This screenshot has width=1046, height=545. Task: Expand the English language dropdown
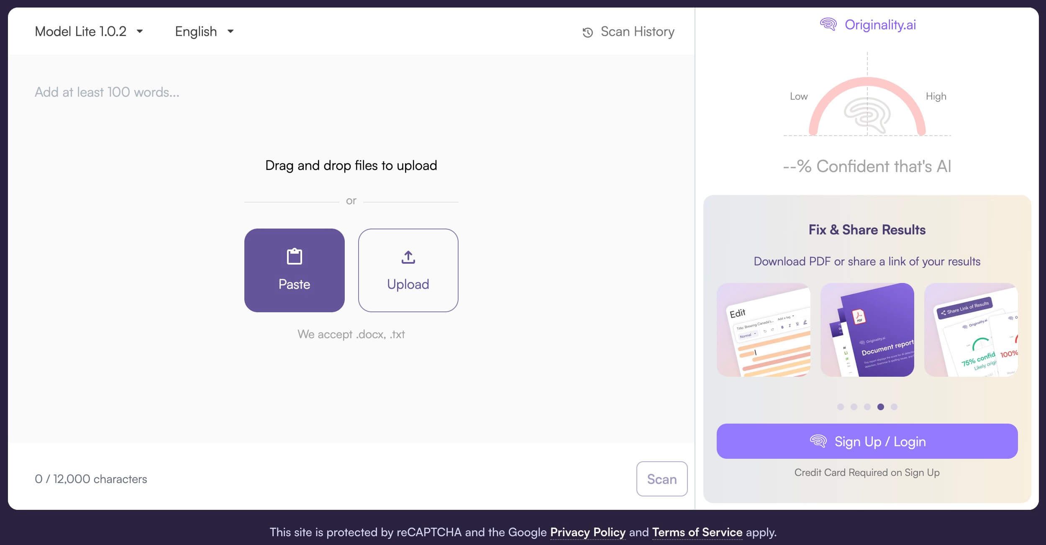[204, 31]
